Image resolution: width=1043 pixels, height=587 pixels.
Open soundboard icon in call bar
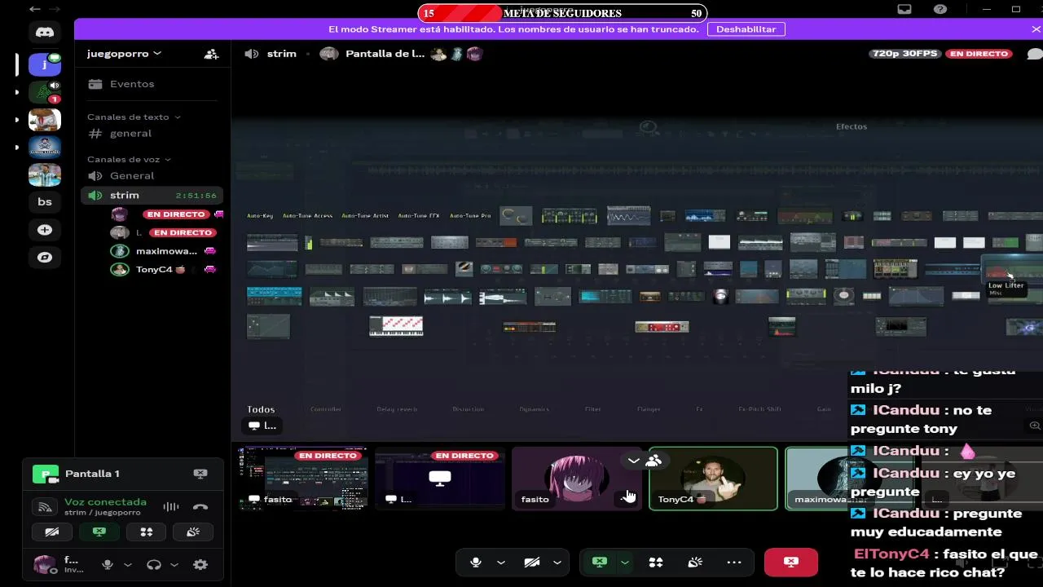click(x=695, y=563)
